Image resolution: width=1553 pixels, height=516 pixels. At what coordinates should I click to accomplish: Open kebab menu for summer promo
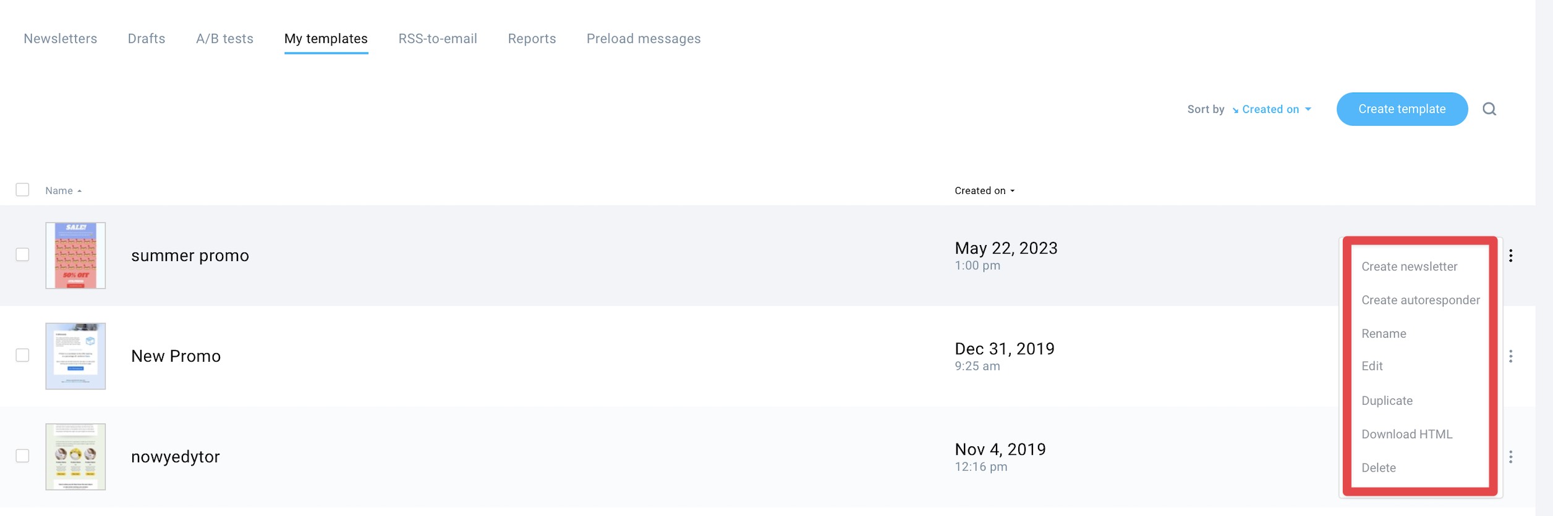click(1510, 256)
